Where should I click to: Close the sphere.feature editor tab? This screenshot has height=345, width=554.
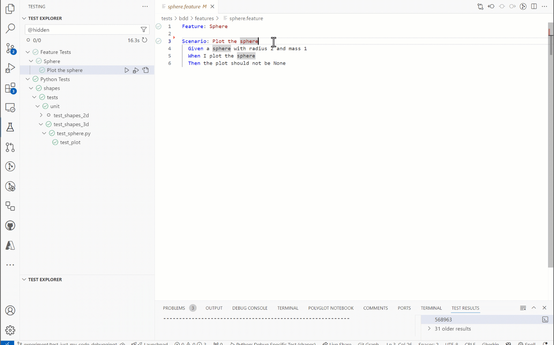213,7
